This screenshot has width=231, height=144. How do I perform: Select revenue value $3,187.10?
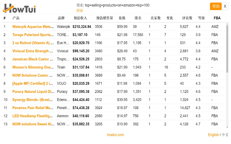pyautogui.click(x=80, y=35)
